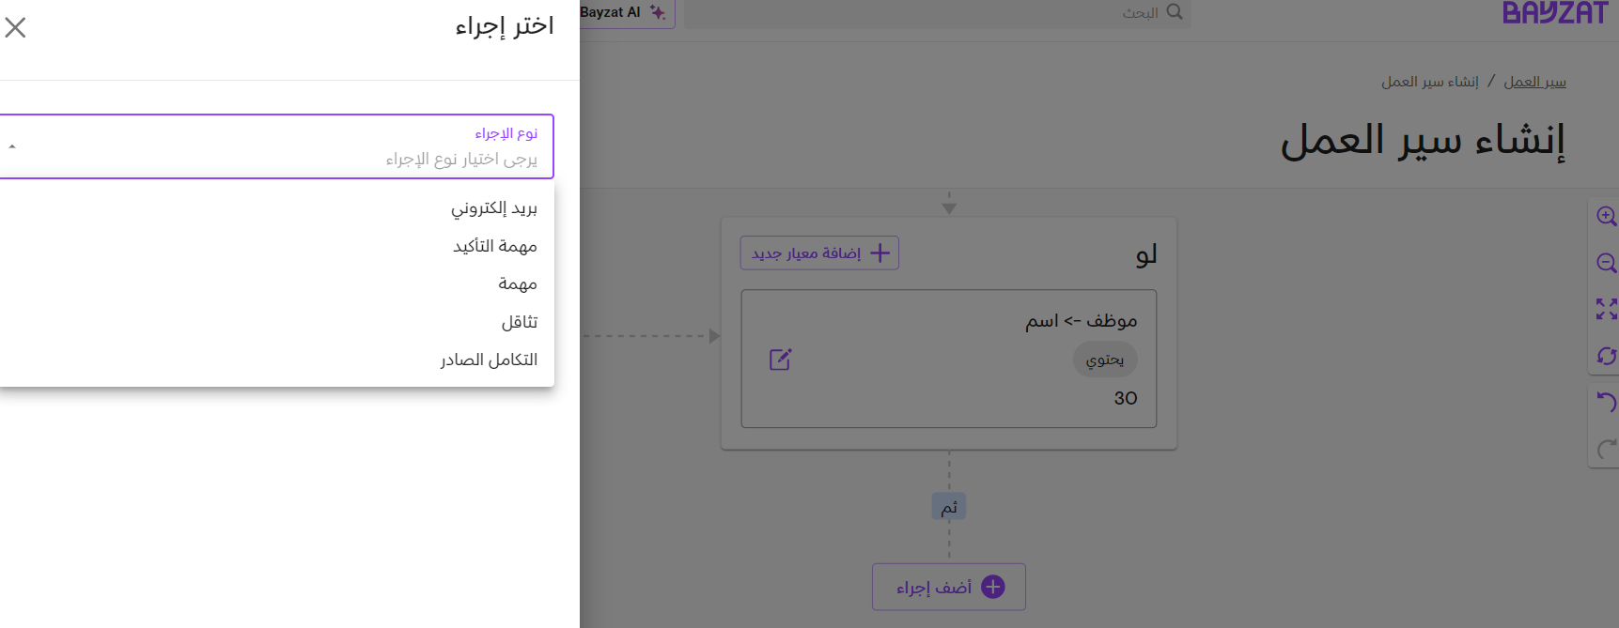
Task: Close the اختر إجراء side panel
Action: pos(15,27)
